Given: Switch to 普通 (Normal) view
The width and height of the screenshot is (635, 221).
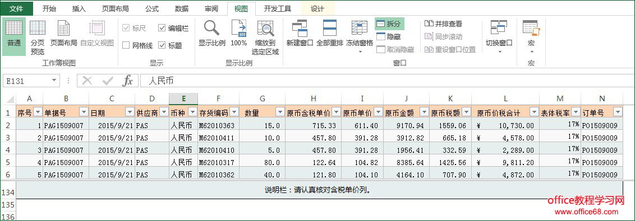Looking at the screenshot, I should 14,36.
